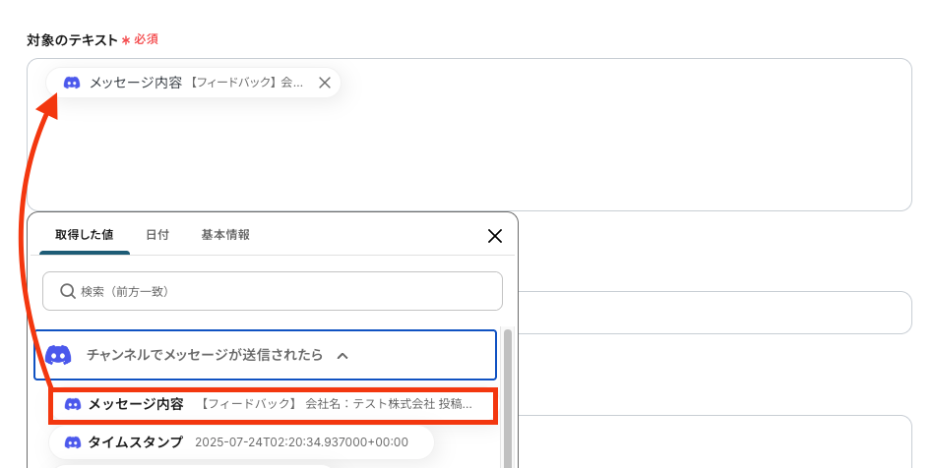Click the magnifier icon in the search box
This screenshot has height=468, width=934.
point(68,291)
